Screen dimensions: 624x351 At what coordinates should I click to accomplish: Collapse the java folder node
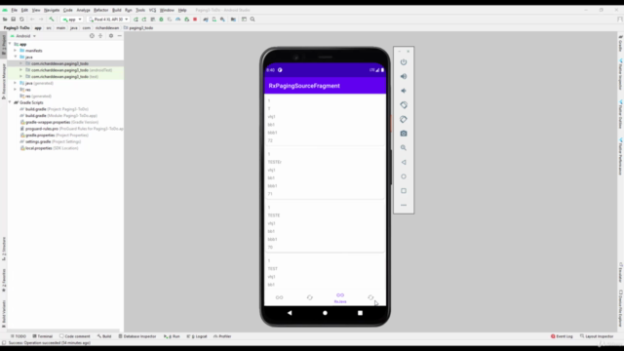click(x=16, y=57)
